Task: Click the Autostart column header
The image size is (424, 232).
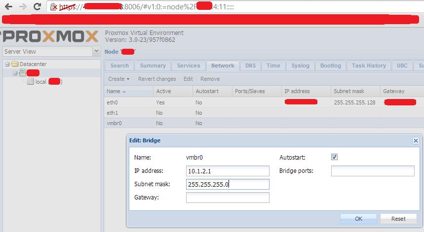Action: [213, 91]
